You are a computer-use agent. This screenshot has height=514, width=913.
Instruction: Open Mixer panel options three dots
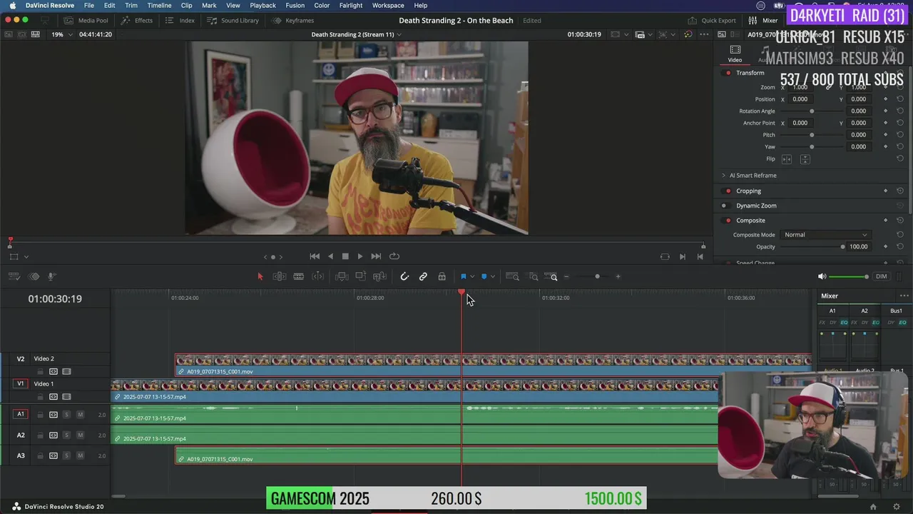[x=904, y=296]
